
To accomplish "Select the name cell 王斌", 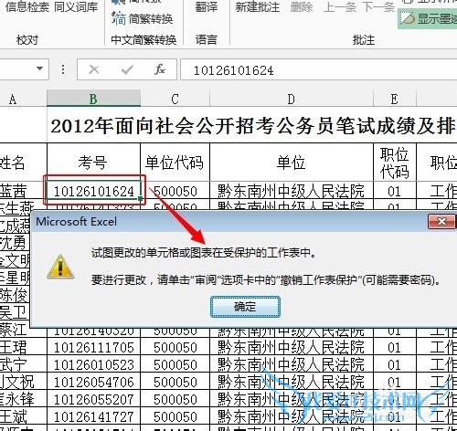I will point(23,416).
